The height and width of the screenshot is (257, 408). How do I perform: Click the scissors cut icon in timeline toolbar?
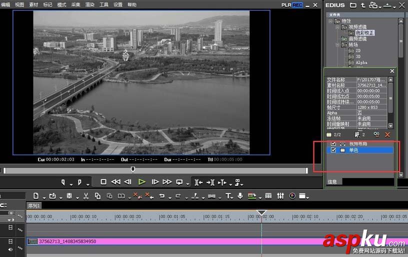click(x=86, y=196)
